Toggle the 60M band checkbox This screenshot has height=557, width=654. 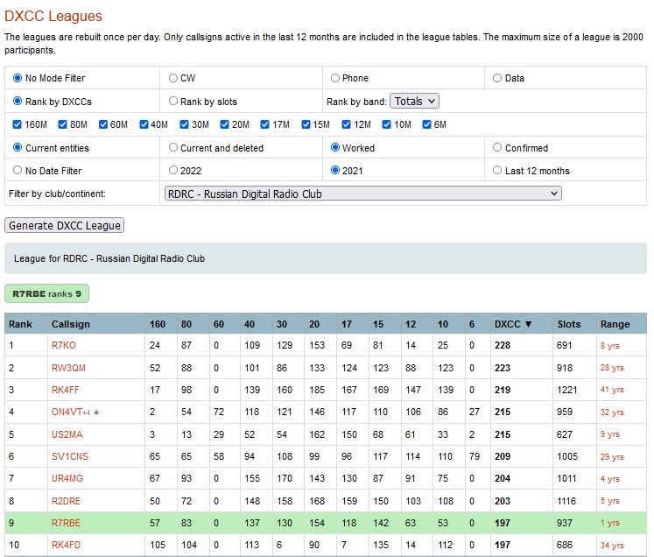click(x=103, y=124)
